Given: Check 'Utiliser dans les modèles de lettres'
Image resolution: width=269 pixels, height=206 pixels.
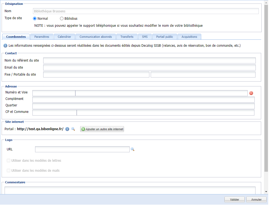Looking at the screenshot, I should pos(8,161).
